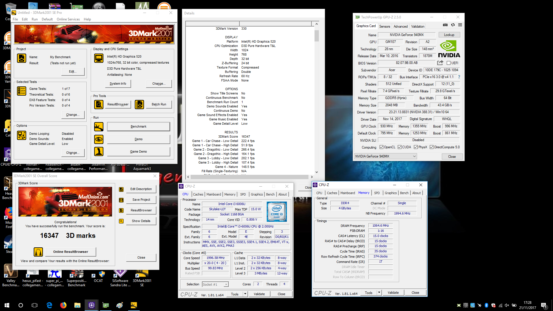Click the Save Project floppy icon
This screenshot has height=311, width=553.
(x=121, y=200)
